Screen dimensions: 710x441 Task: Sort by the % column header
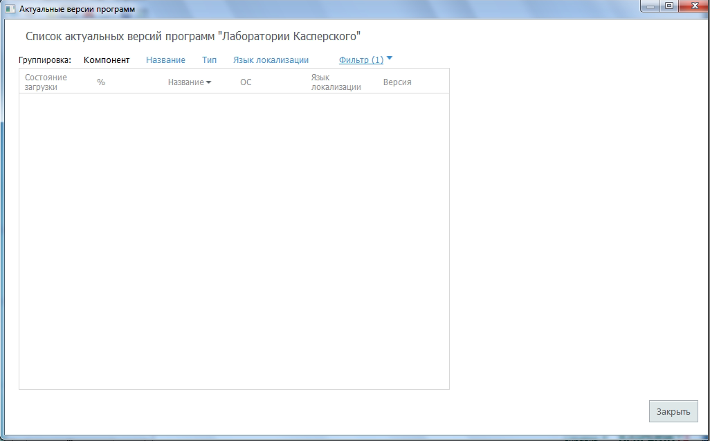101,82
